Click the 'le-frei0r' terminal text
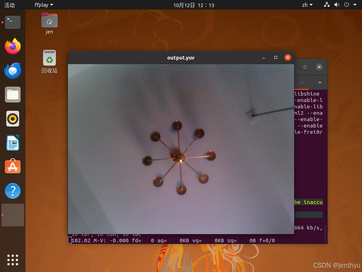This screenshot has height=272, width=362. coord(308,132)
